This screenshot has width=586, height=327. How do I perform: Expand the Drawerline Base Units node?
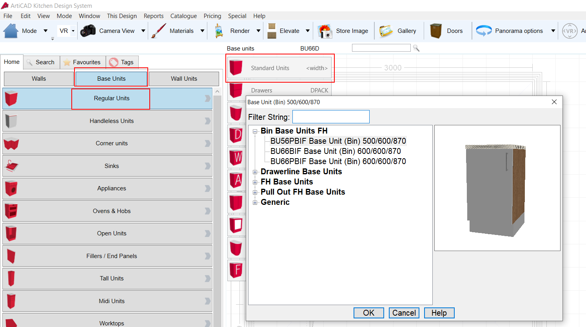click(x=255, y=172)
